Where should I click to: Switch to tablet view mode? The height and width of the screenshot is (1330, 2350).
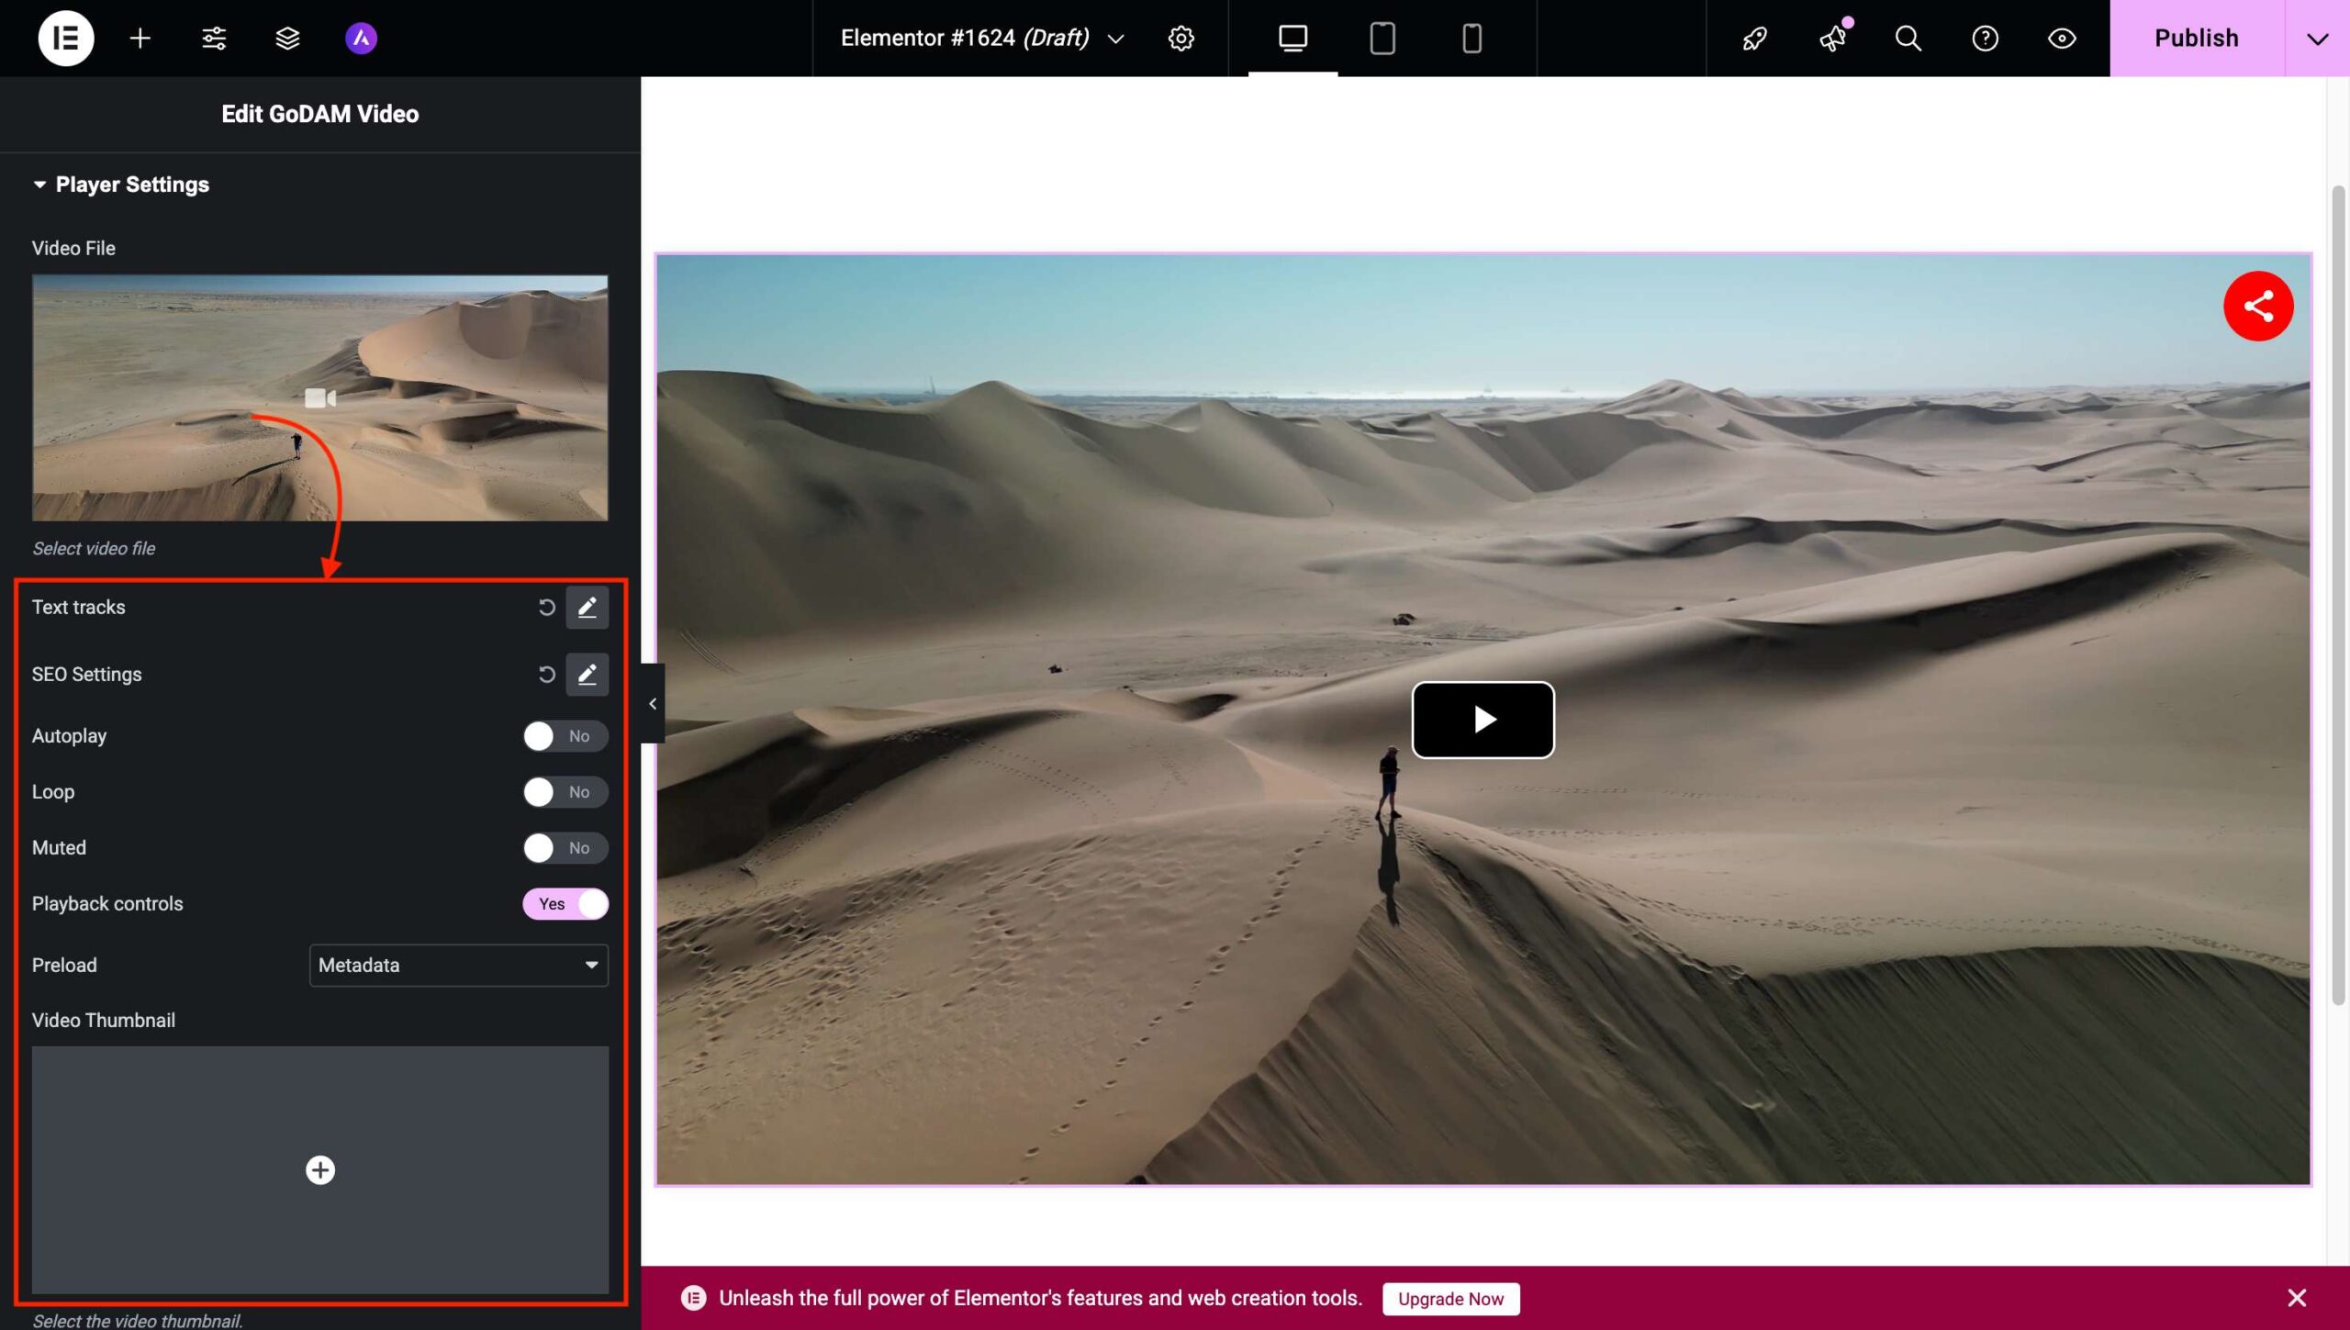[1382, 38]
